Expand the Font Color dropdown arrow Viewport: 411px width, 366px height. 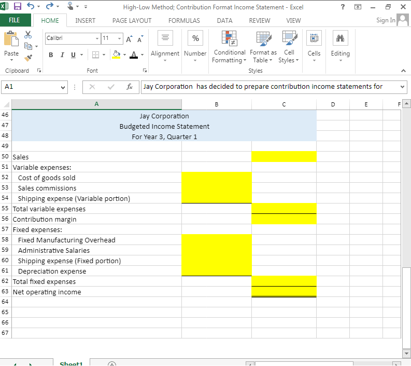(143, 55)
